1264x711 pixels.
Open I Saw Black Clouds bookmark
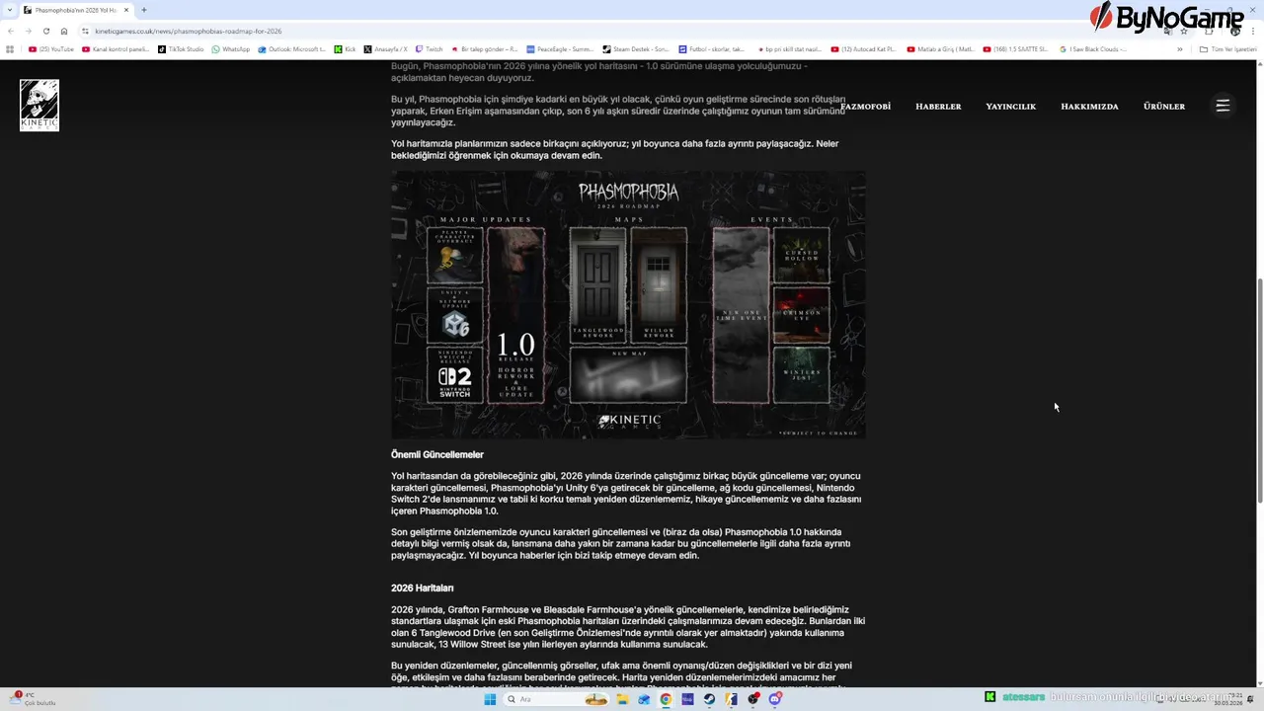click(x=1093, y=48)
